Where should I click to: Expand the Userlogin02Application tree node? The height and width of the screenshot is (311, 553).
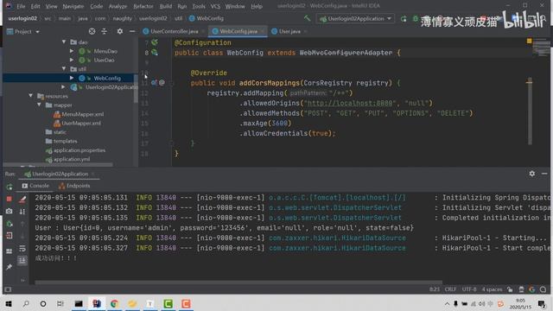click(x=64, y=86)
